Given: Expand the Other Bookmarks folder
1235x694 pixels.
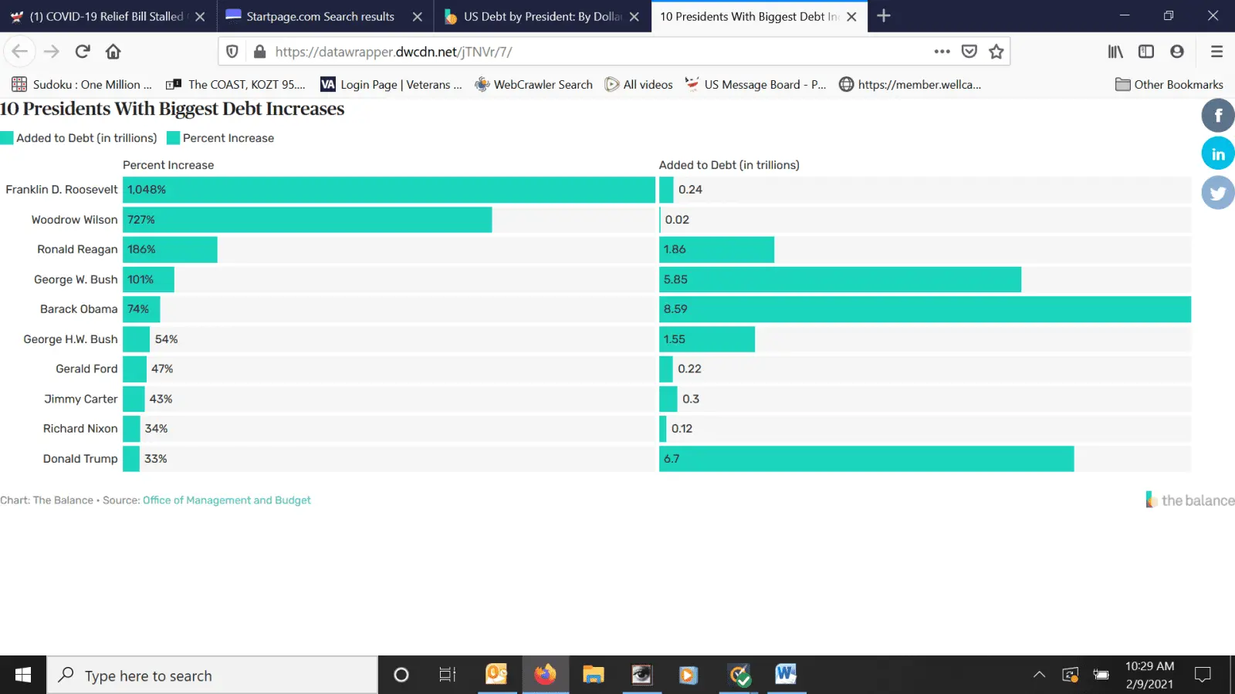Looking at the screenshot, I should 1169,85.
